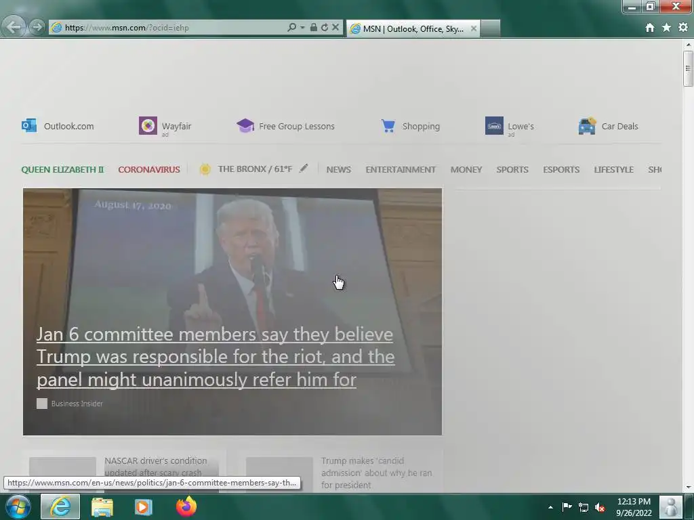Select QUEEN ELIZABETH II topic

[x=62, y=169]
